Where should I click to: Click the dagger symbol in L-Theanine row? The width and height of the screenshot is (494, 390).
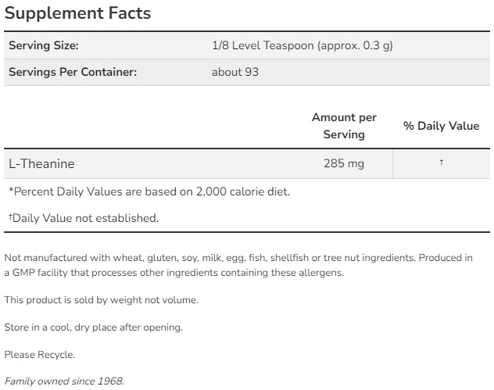(x=442, y=163)
